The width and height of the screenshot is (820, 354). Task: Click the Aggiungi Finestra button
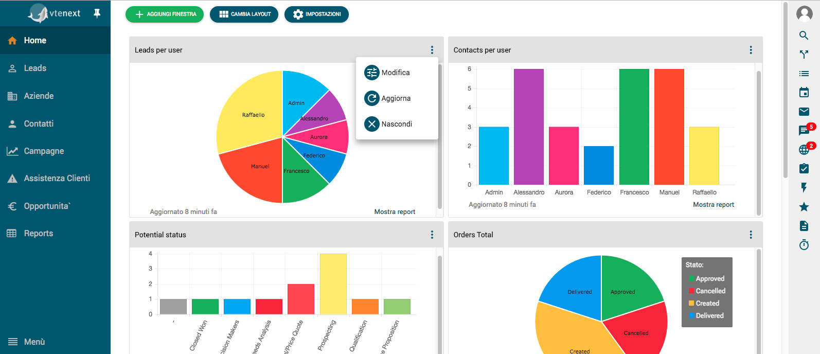(165, 14)
